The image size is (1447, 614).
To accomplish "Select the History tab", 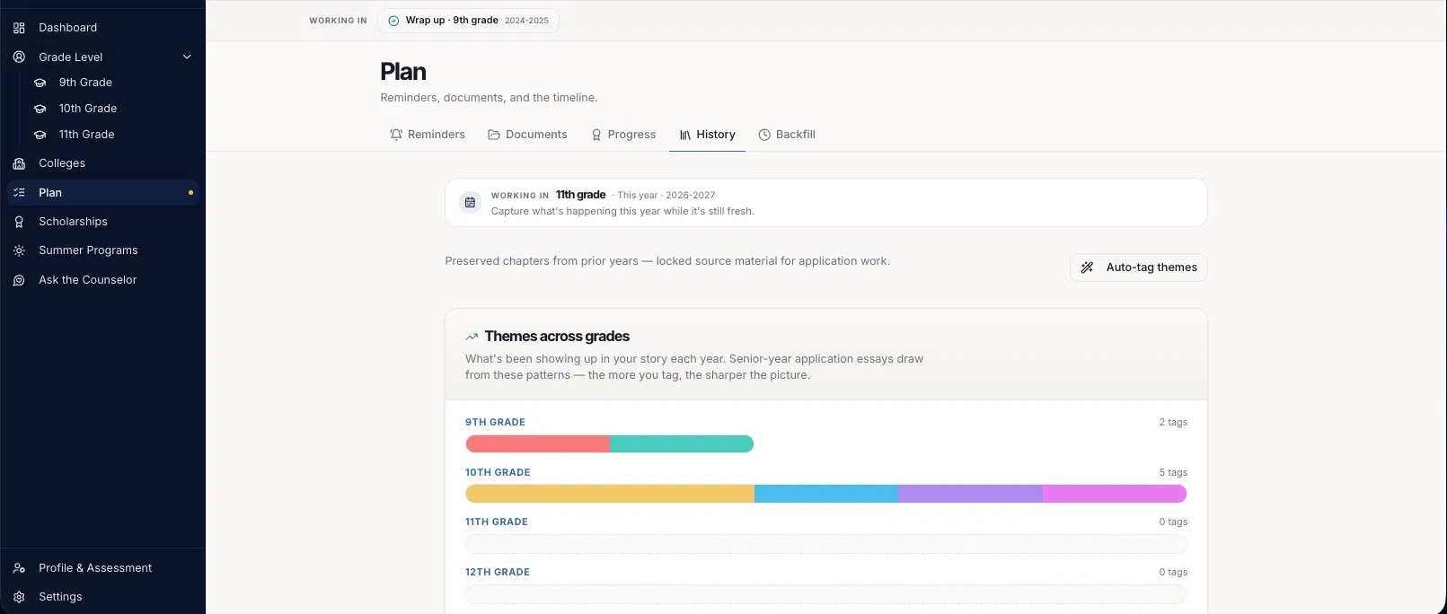I will [x=707, y=135].
